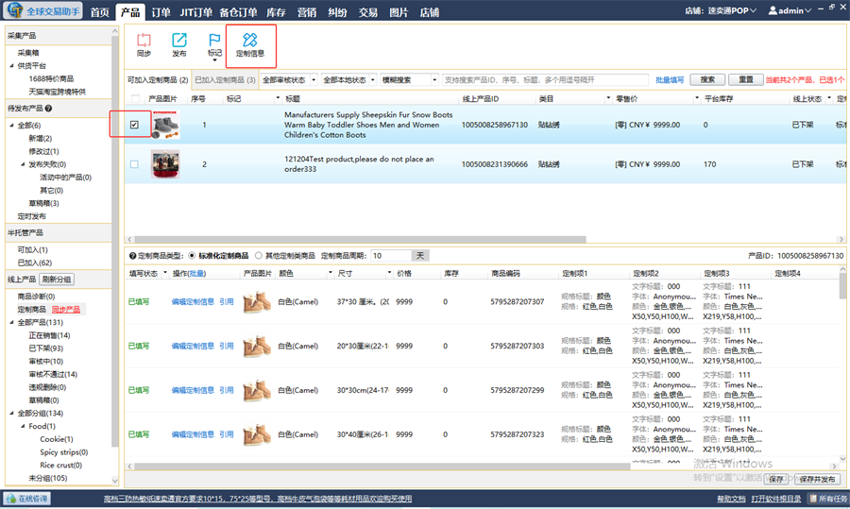Click the 保存并发布 button
This screenshot has height=509, width=850.
817,479
